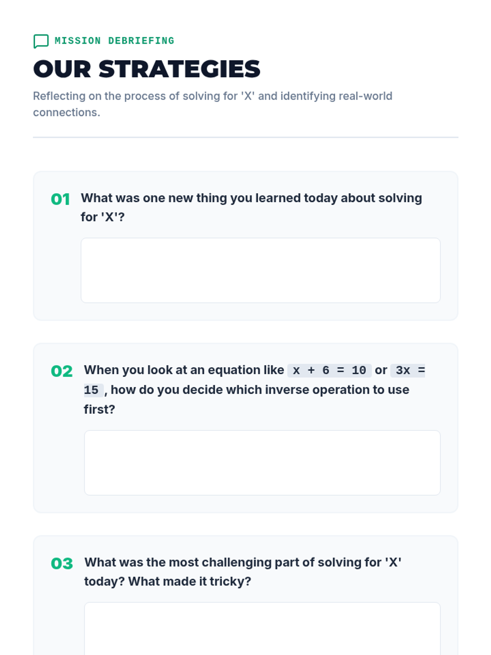
Task: Click the OUR STRATEGIES heading
Action: coord(146,69)
